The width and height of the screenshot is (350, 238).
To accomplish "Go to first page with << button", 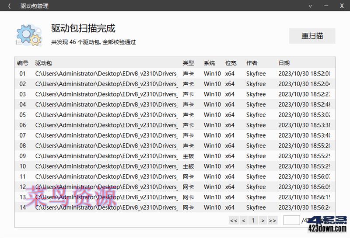I will coord(234,221).
